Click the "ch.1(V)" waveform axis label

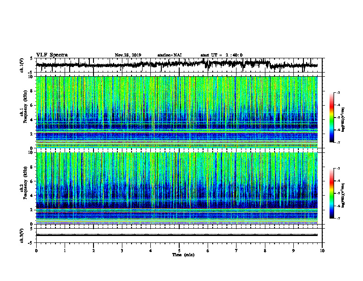point(22,65)
